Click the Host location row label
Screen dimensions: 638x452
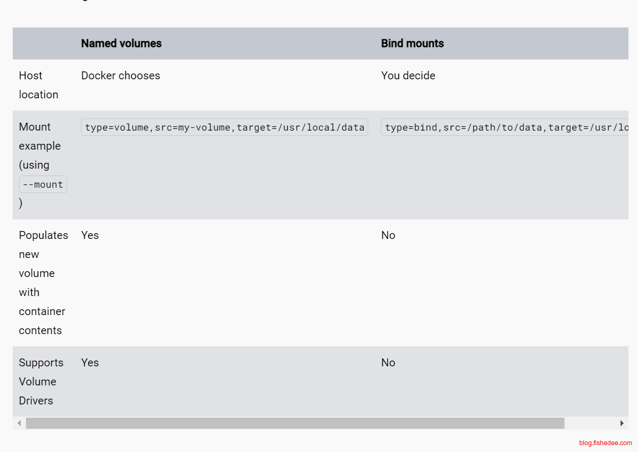pos(38,85)
